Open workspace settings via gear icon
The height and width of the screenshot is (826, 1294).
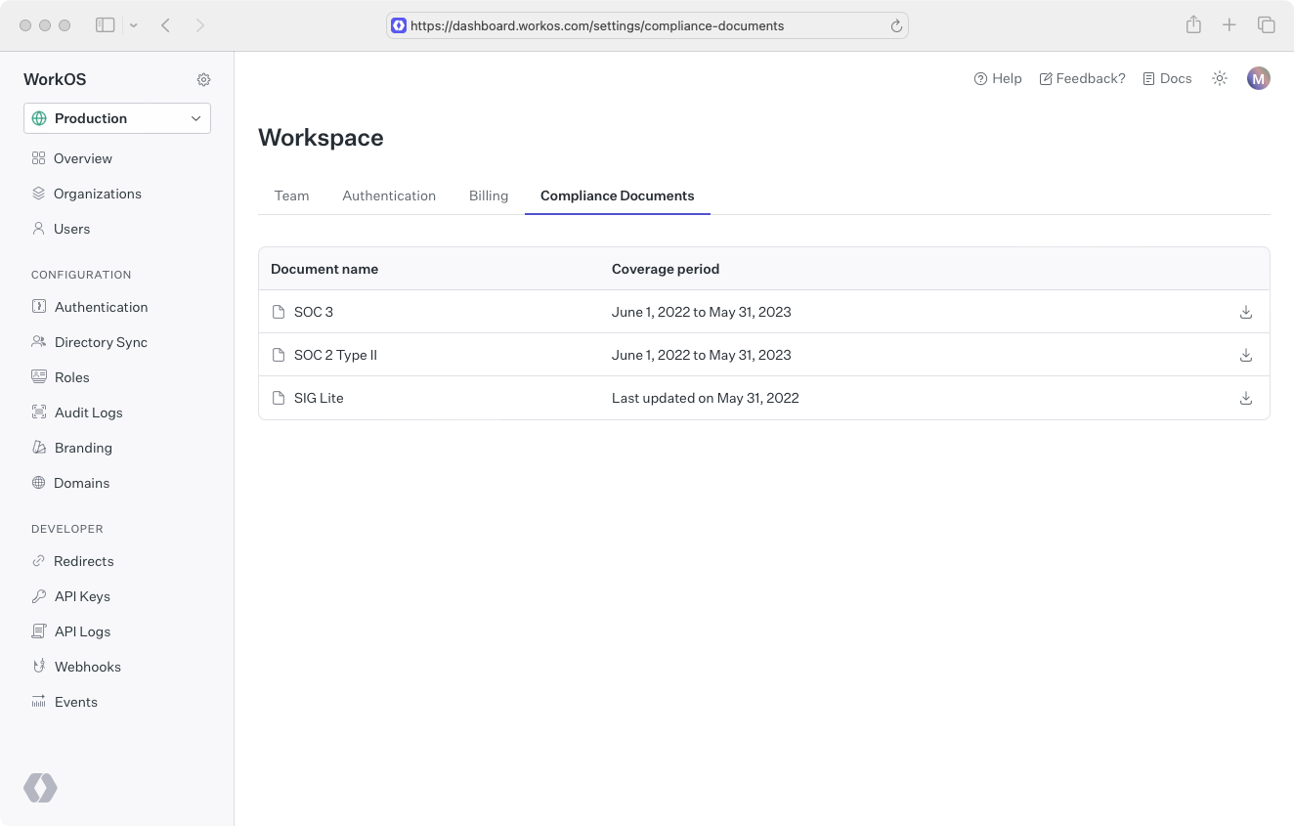[x=203, y=79]
